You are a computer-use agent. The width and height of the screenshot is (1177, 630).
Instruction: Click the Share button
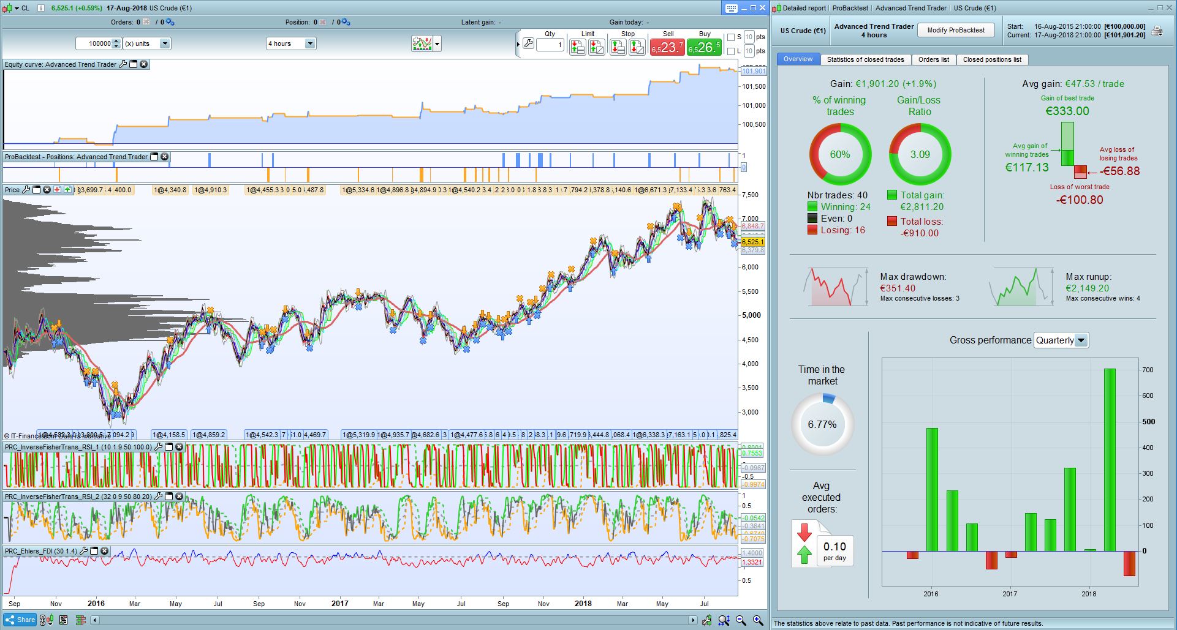click(x=20, y=620)
